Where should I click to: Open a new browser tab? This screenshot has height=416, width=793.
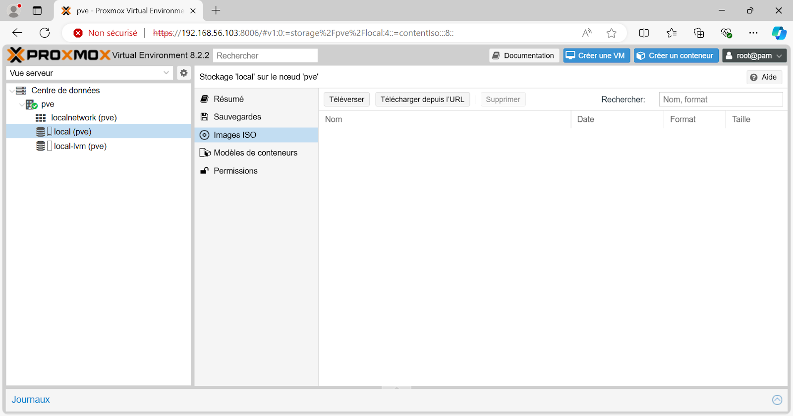tap(216, 10)
